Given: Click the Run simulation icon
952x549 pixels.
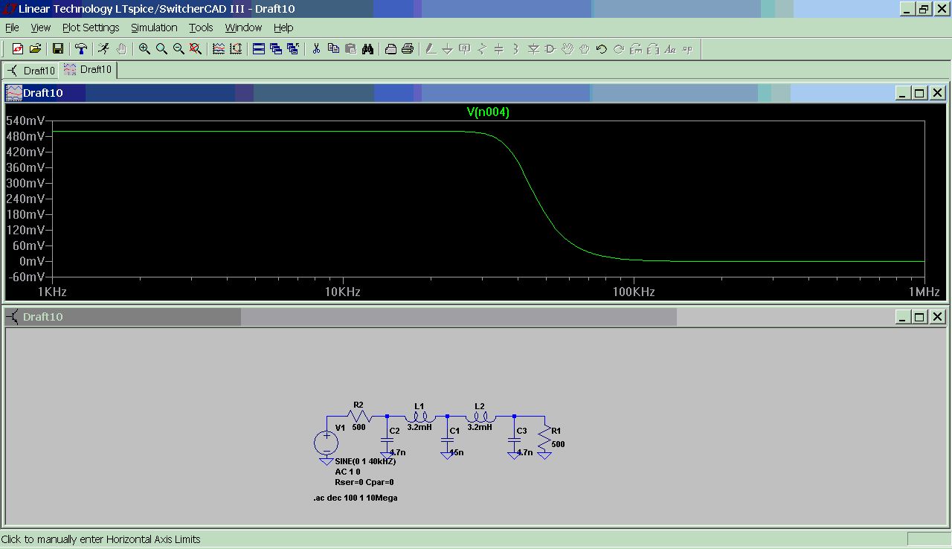Looking at the screenshot, I should (x=103, y=49).
